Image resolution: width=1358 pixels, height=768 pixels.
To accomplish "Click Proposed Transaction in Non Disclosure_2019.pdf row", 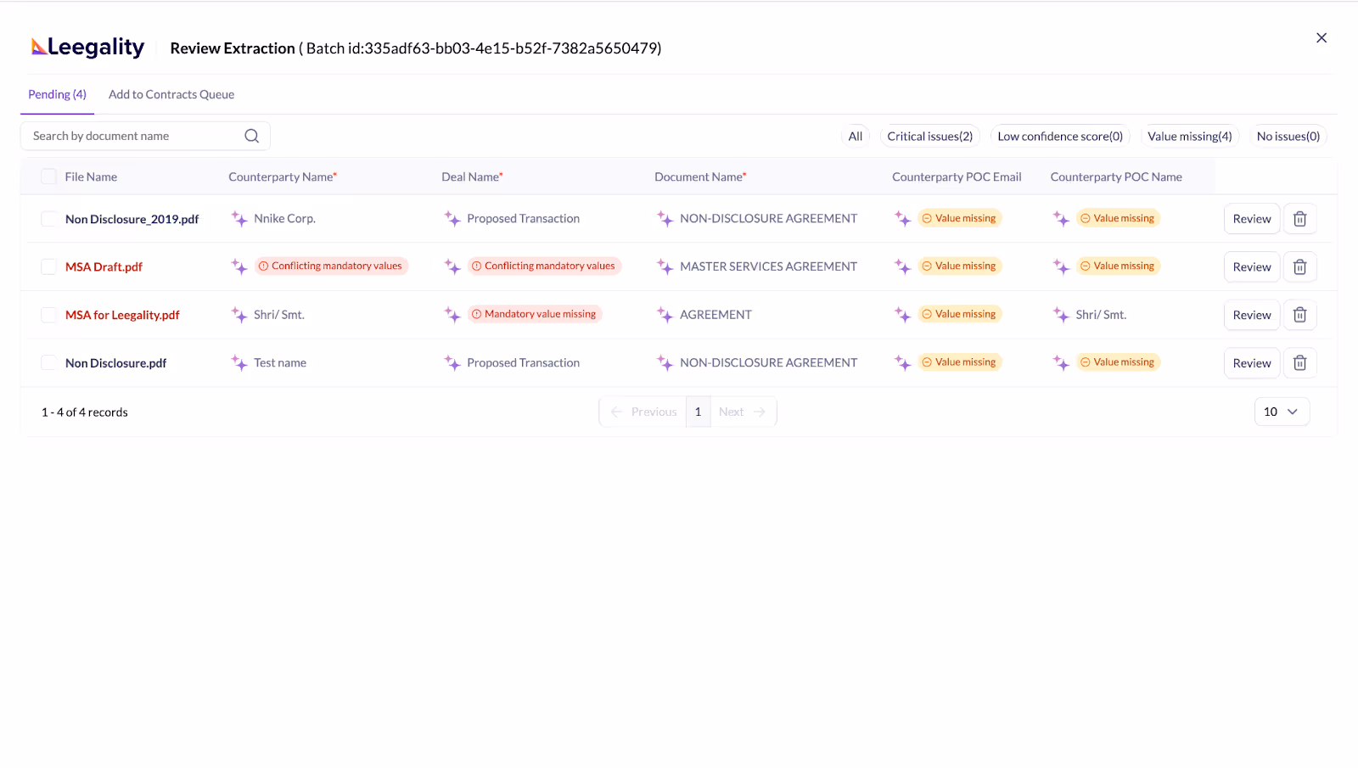I will [523, 219].
